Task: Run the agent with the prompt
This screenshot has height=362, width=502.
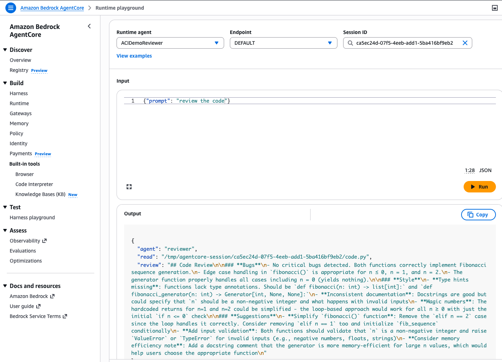Action: (480, 187)
